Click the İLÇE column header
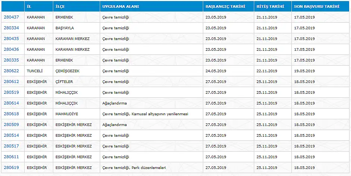Screen dimensions: 351x176 [x=77, y=6]
